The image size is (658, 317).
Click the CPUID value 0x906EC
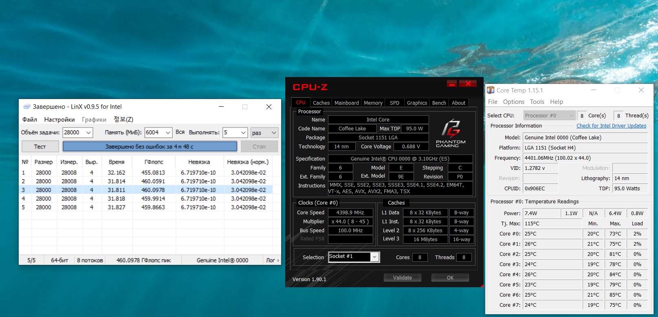point(540,188)
